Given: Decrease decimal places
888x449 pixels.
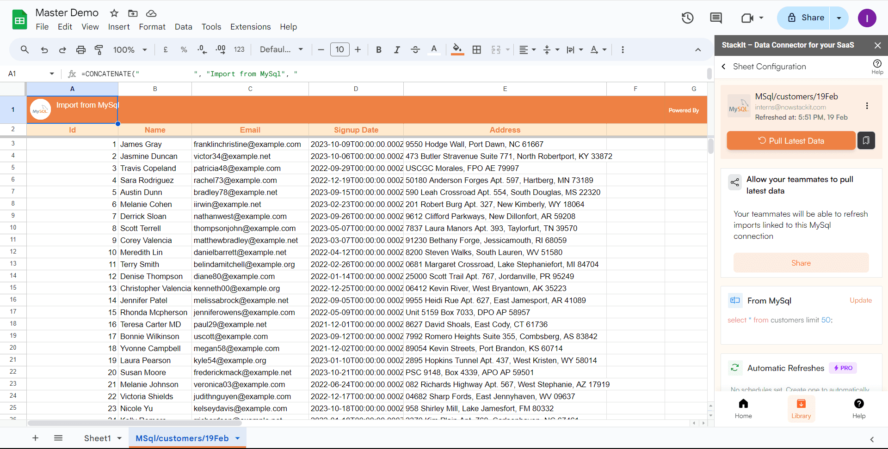Looking at the screenshot, I should pos(202,49).
